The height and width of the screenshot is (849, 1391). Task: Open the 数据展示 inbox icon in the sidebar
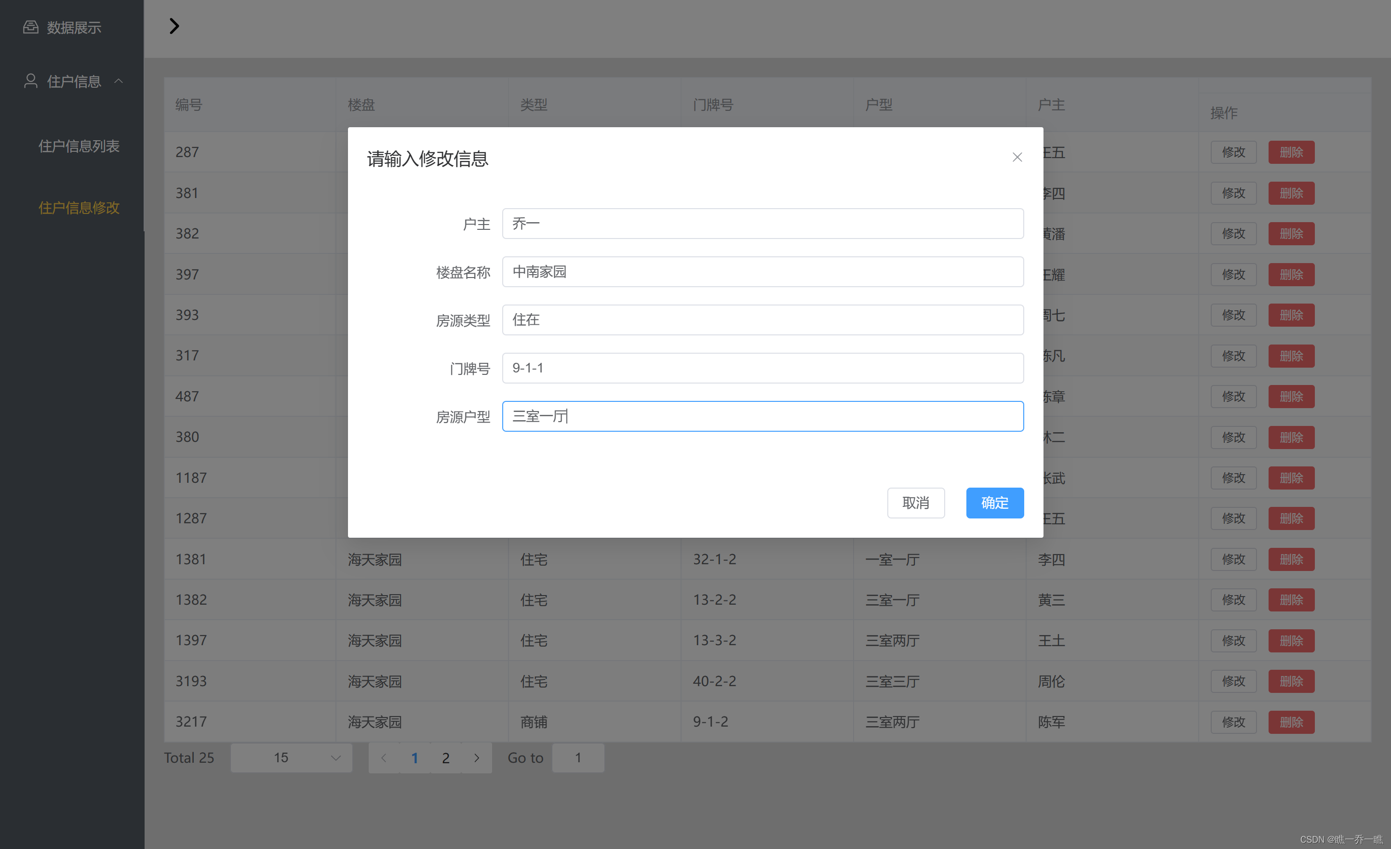coord(30,27)
